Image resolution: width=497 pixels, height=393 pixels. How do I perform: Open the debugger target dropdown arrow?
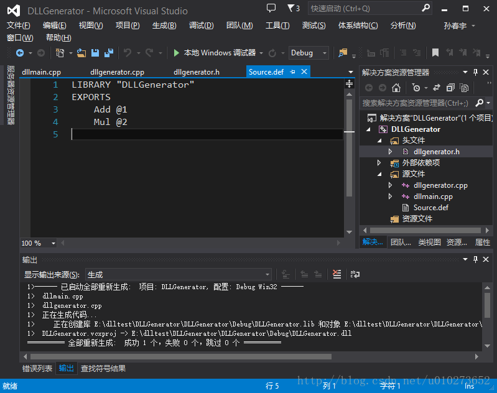tap(261, 53)
